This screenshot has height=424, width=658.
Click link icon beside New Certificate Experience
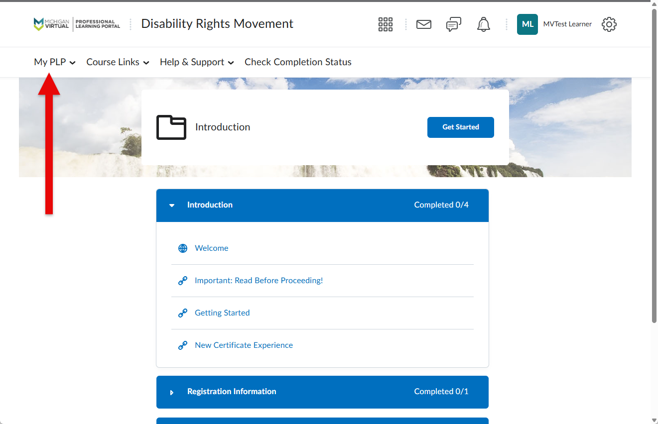183,345
